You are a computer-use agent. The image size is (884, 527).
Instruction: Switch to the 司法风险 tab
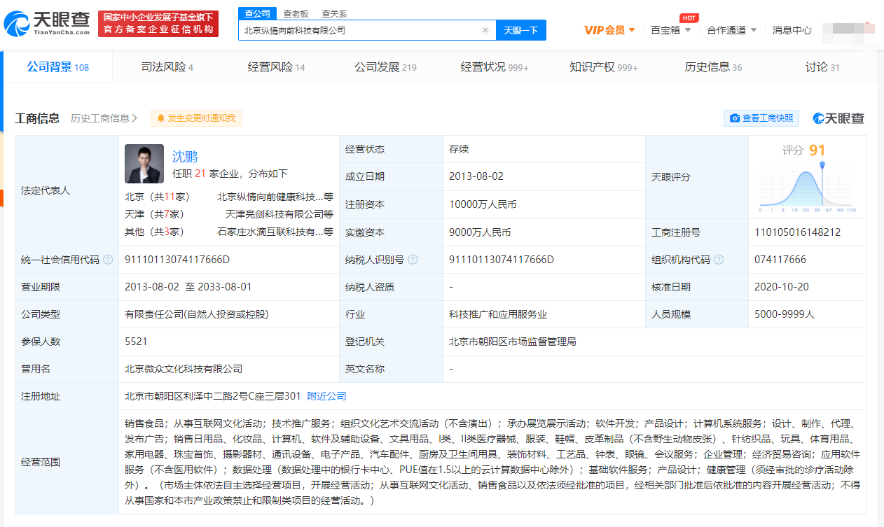pos(167,67)
